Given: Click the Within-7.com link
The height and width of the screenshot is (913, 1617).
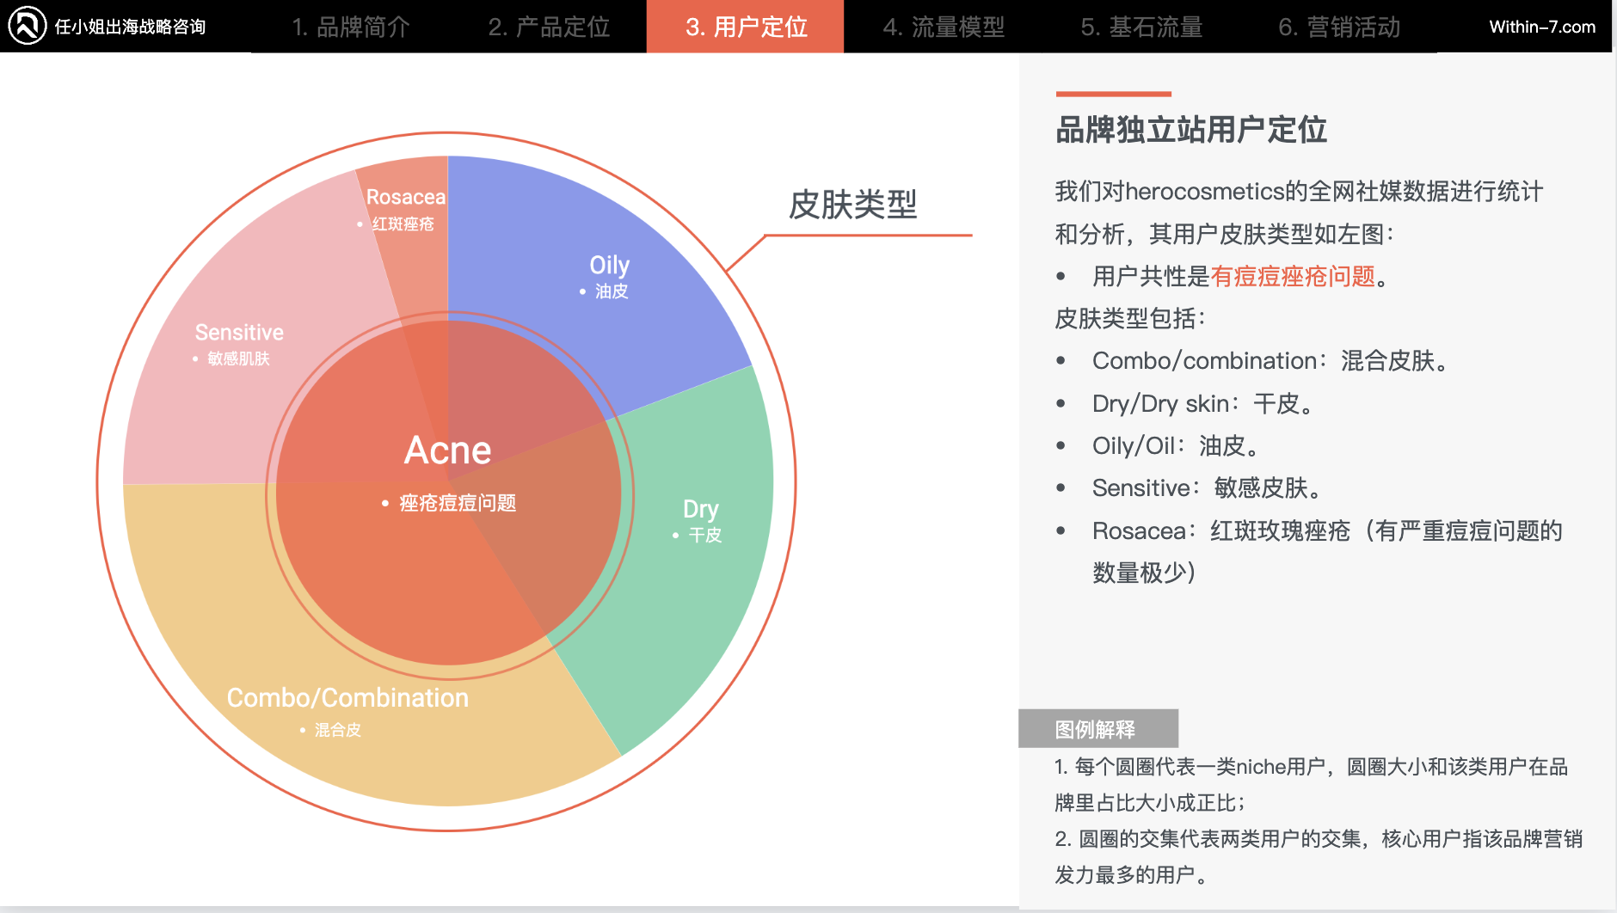Looking at the screenshot, I should pos(1541,27).
